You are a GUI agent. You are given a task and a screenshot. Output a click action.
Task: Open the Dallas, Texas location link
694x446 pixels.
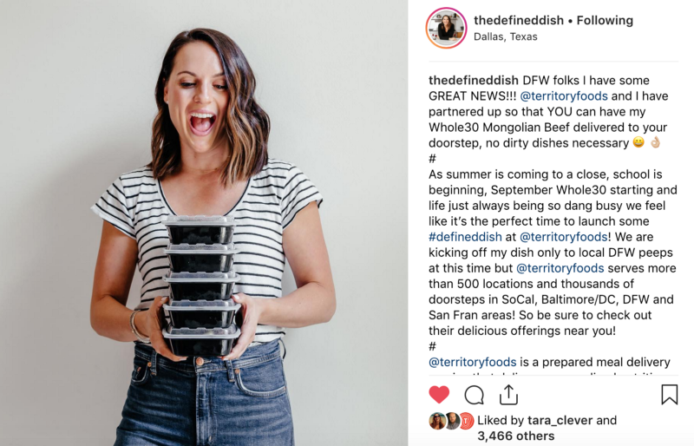click(506, 36)
